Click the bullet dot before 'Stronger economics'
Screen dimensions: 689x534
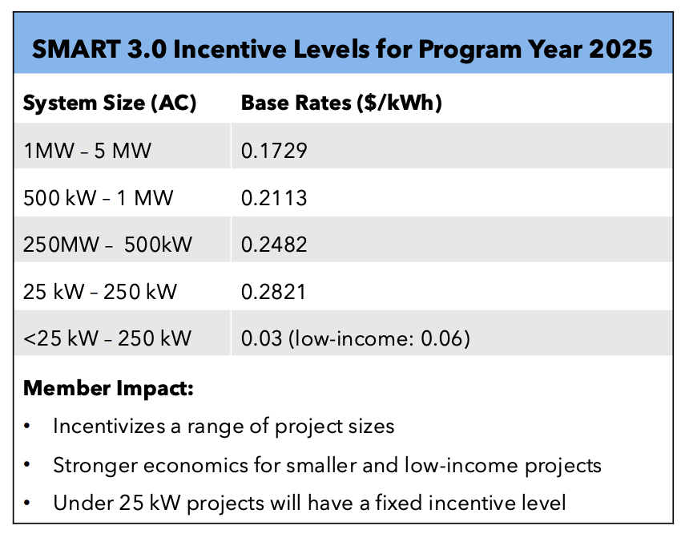(x=28, y=464)
